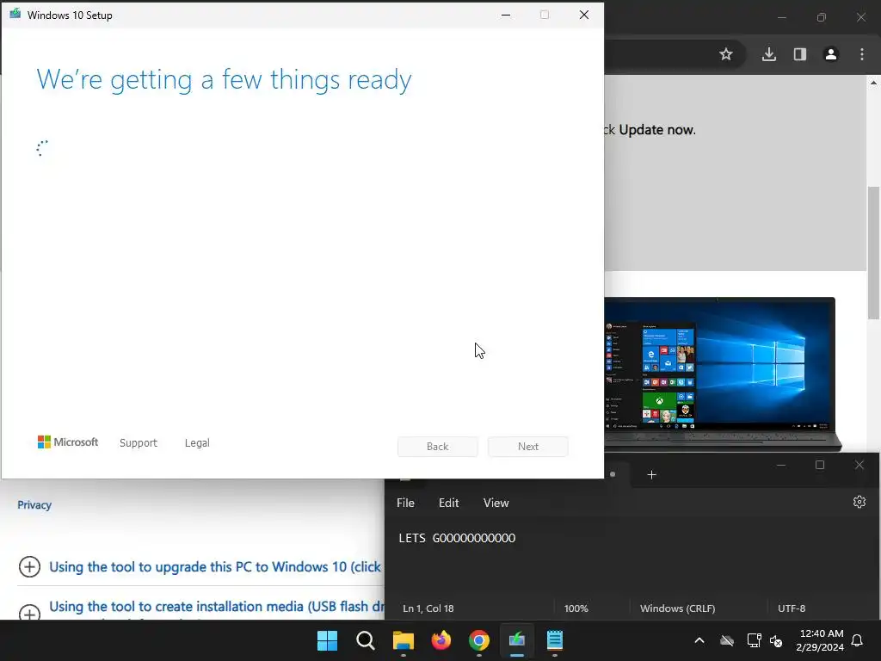Select Windows 10 Setup taskbar icon

pyautogui.click(x=517, y=640)
